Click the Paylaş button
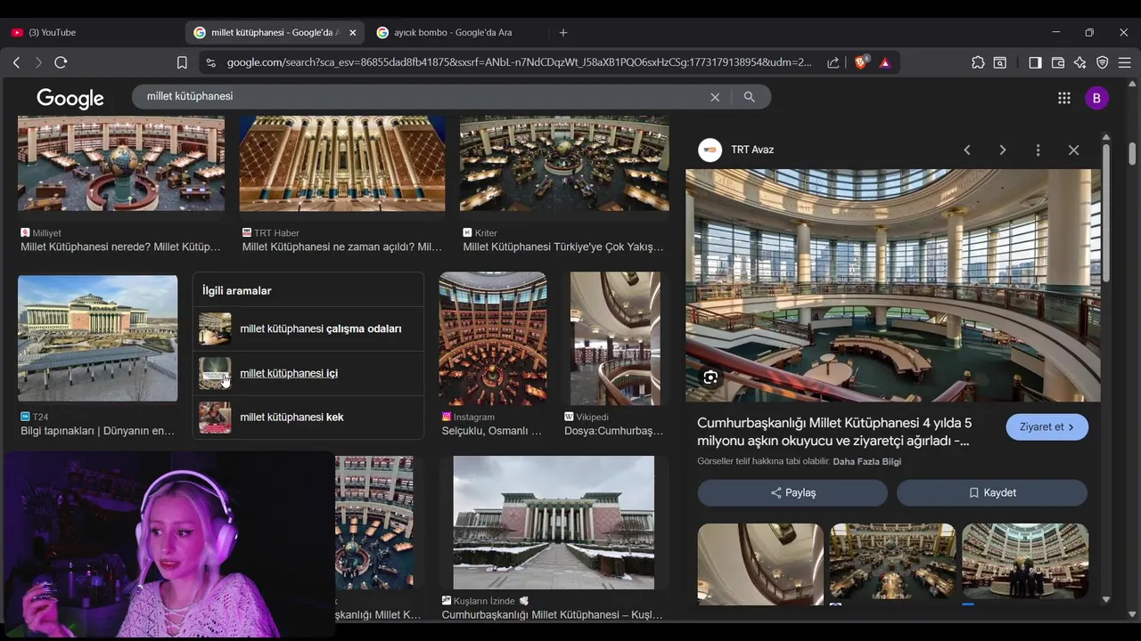This screenshot has width=1141, height=641. click(x=792, y=492)
